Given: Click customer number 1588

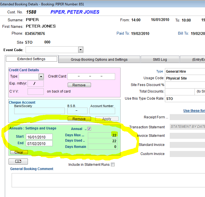Looking at the screenshot, I should click(x=31, y=12).
